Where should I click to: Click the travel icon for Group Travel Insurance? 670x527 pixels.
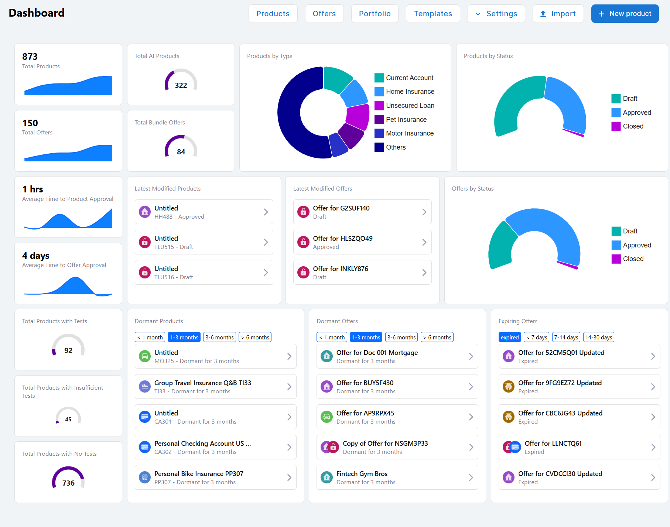(x=145, y=386)
